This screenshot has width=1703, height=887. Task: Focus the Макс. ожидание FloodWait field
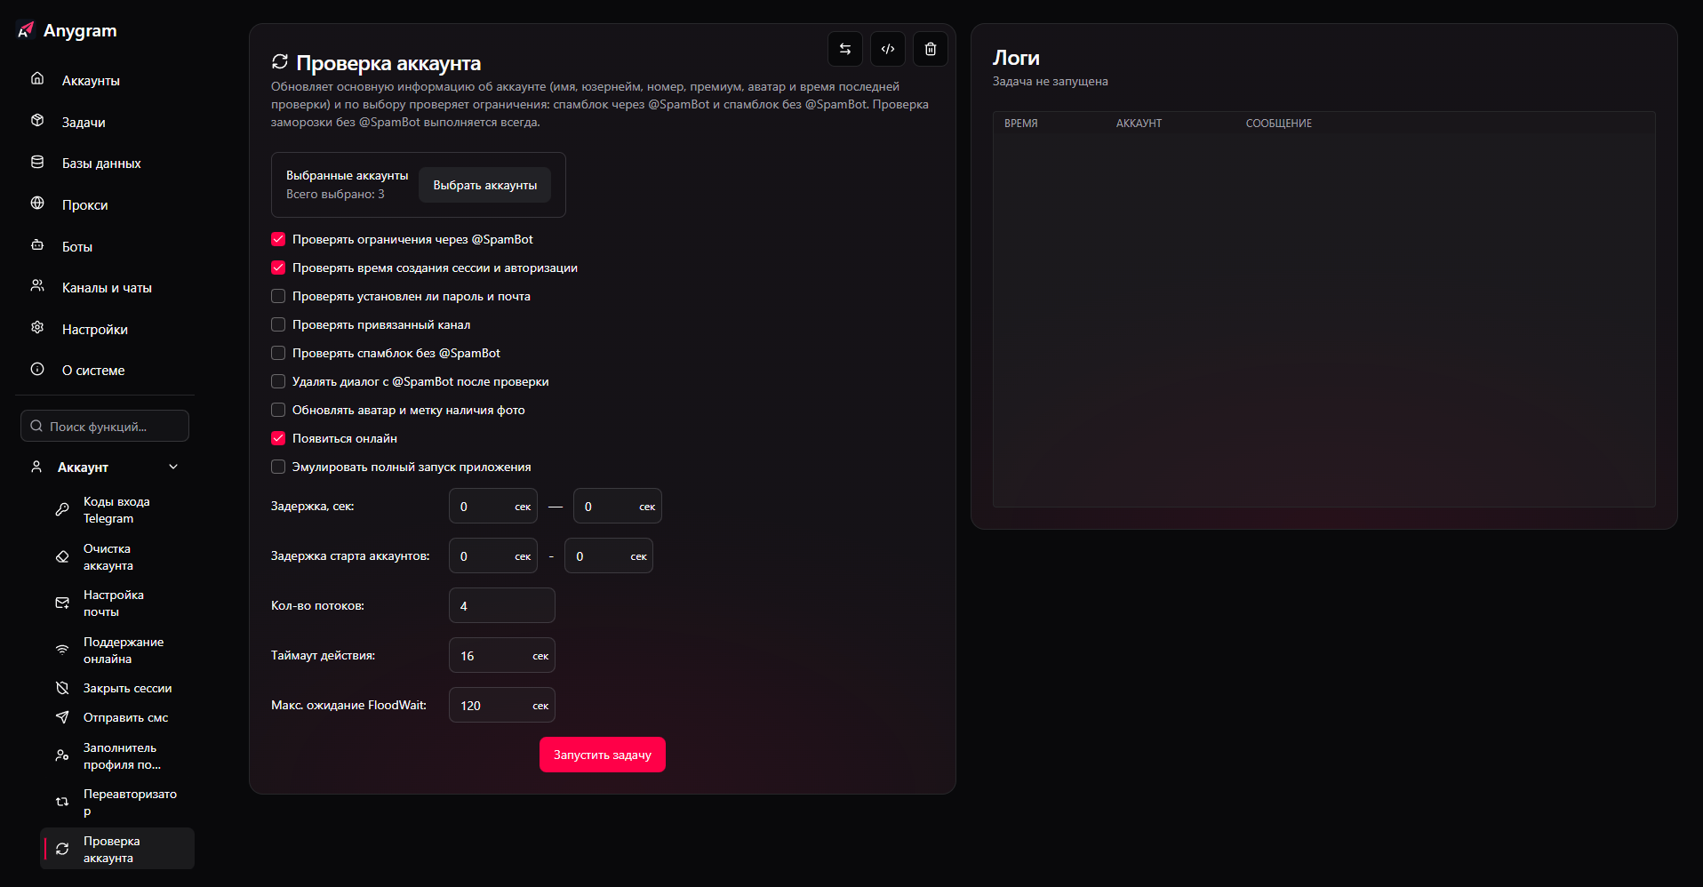pos(502,705)
